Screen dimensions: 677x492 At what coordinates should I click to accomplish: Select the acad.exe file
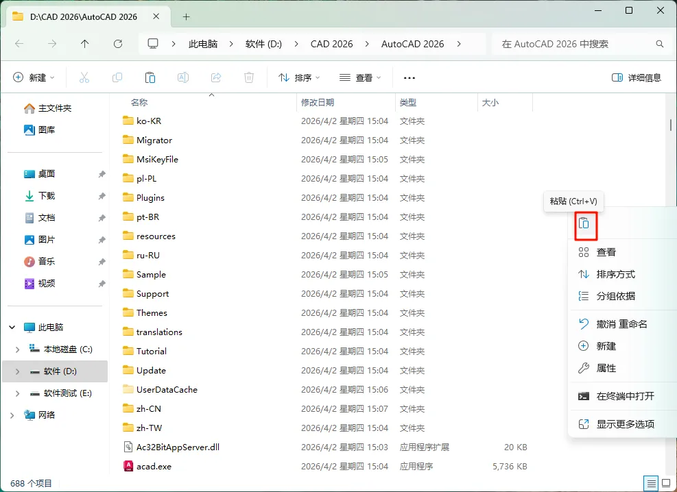[x=154, y=467]
